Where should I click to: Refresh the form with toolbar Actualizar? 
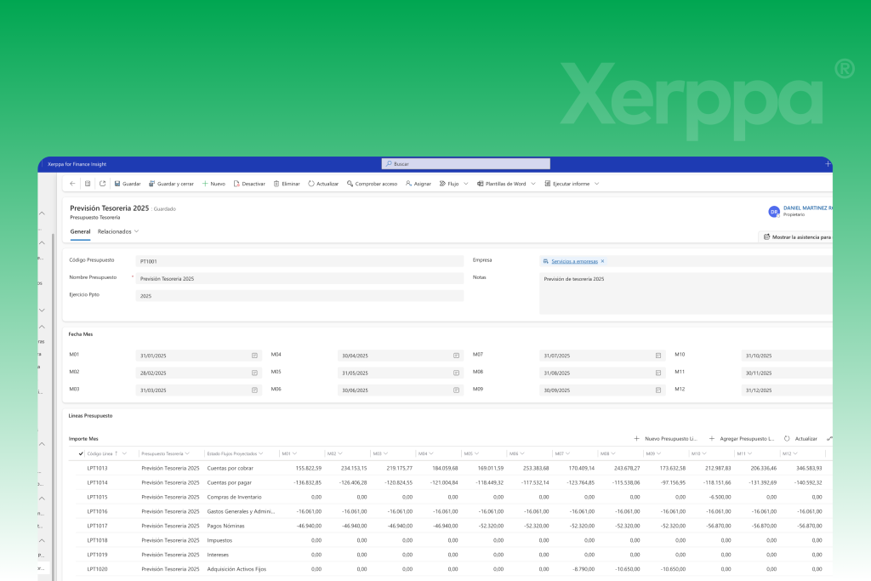(323, 184)
